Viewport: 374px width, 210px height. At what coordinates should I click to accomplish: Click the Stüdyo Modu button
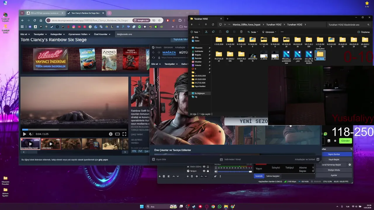tap(334, 170)
